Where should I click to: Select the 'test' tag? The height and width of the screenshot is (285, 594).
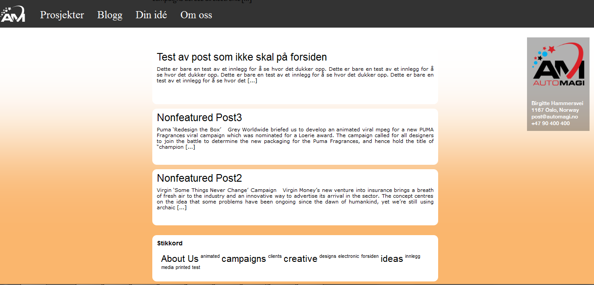coord(196,268)
